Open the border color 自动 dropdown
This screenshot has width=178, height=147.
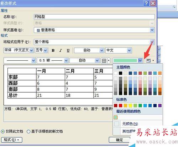pyautogui.click(x=97, y=61)
